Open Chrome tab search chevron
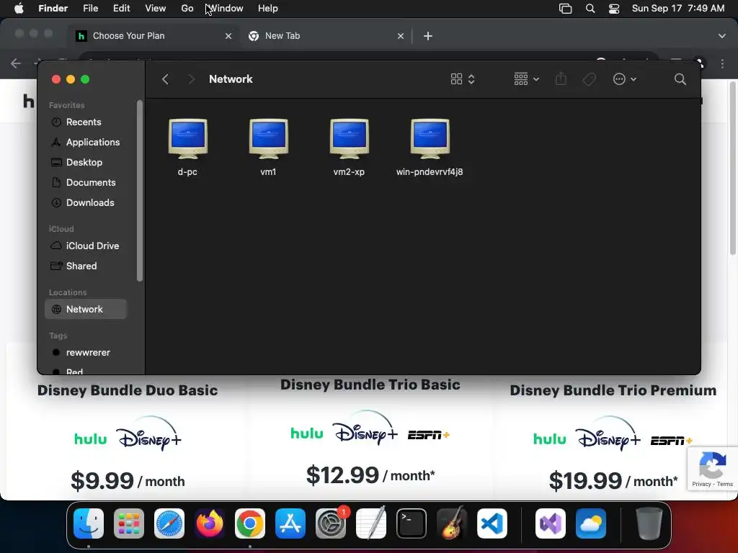The image size is (738, 553). coord(722,36)
